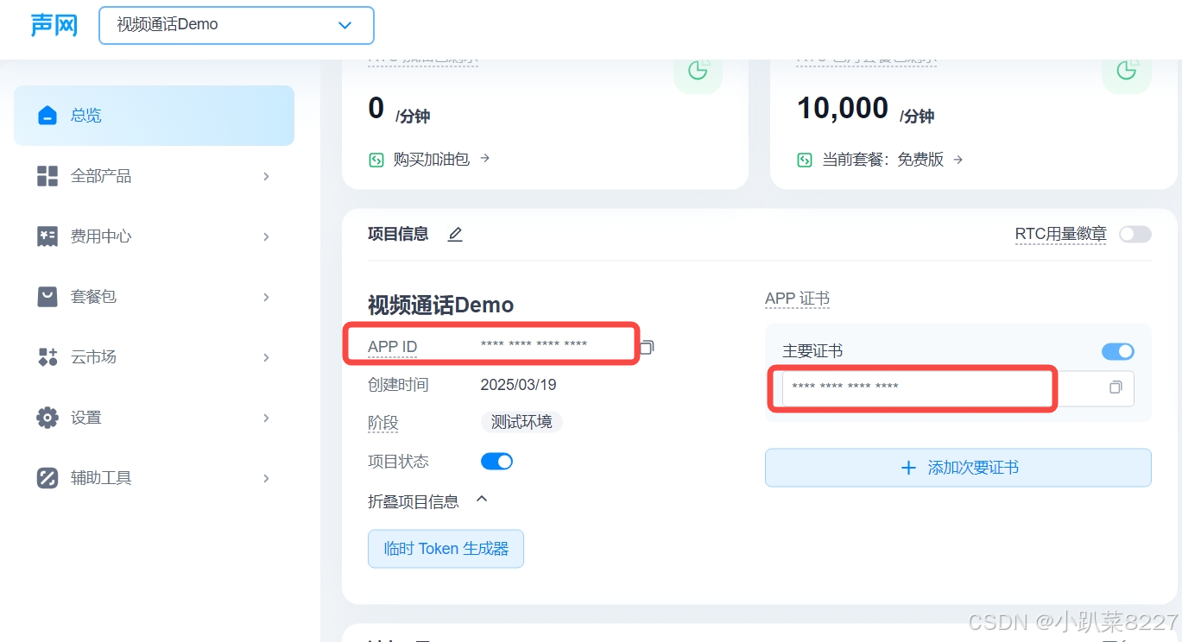Open 辅助工具 menu item

click(x=154, y=478)
